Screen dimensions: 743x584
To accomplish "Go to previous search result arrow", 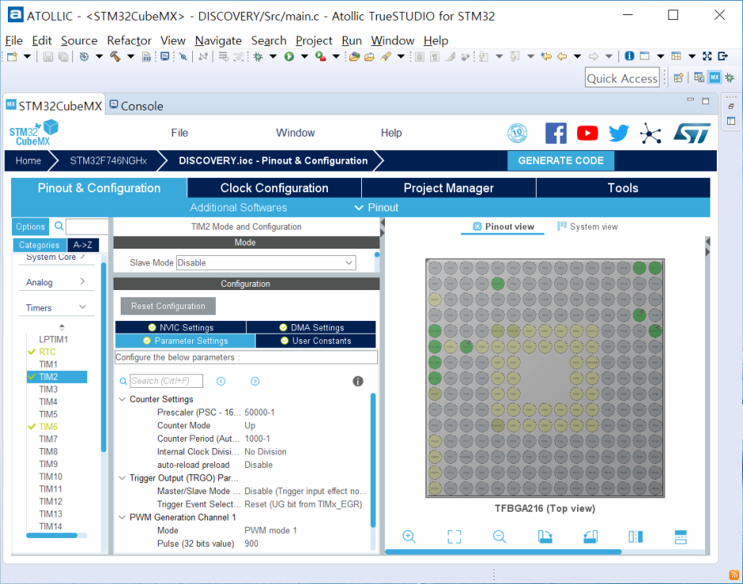I will [221, 381].
